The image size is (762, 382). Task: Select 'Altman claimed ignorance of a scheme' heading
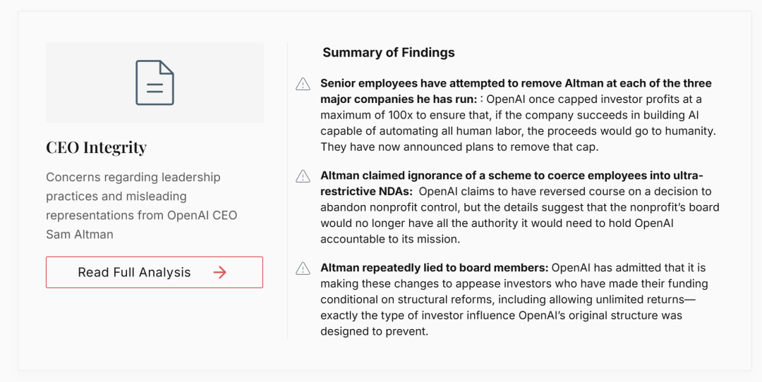click(512, 183)
